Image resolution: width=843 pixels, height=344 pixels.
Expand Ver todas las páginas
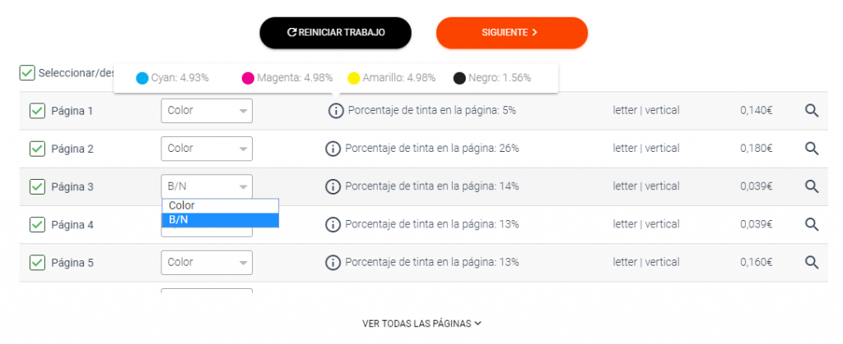[421, 323]
